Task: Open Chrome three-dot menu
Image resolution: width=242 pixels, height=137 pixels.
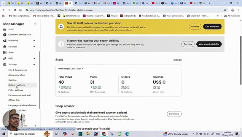Action: 239,10
